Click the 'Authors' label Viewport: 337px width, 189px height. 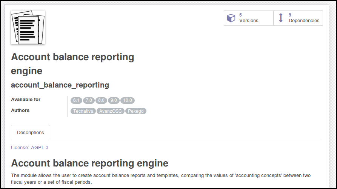pyautogui.click(x=20, y=110)
